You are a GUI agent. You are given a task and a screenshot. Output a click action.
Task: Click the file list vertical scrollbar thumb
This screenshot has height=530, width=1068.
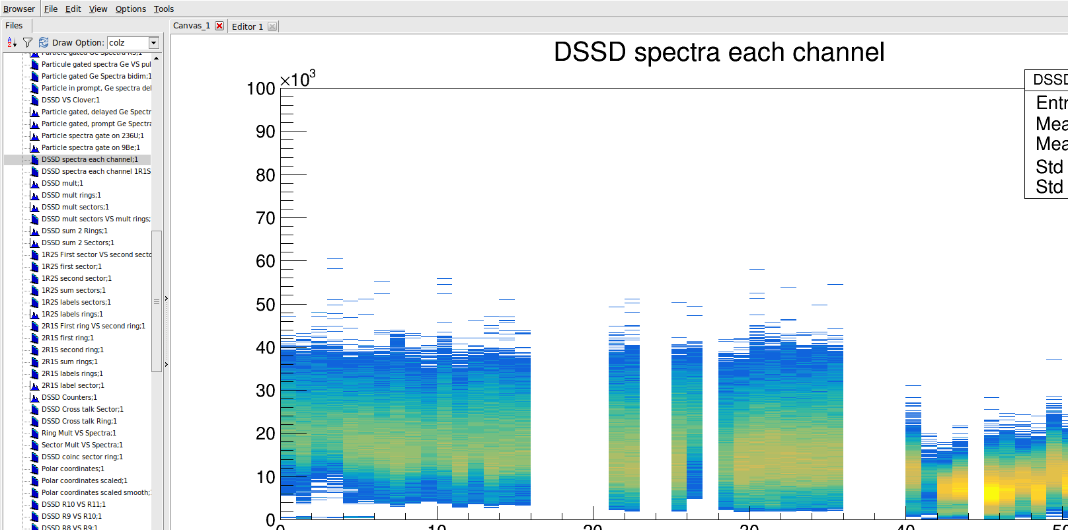(157, 301)
